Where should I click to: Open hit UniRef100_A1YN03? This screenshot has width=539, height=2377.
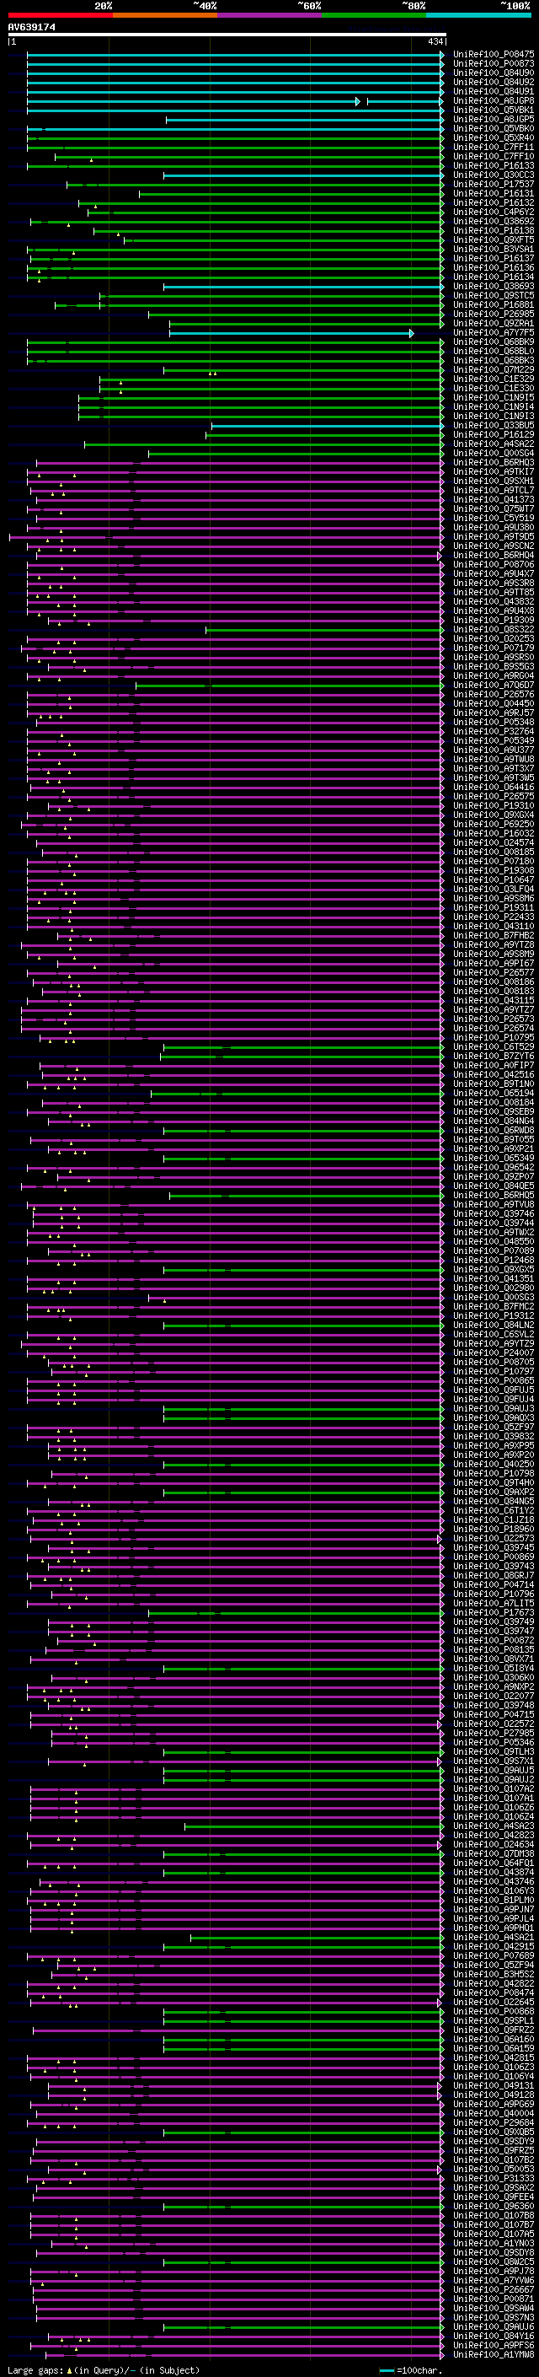(x=493, y=2242)
